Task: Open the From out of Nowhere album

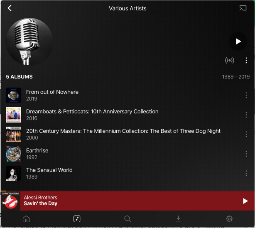Action: pos(127,95)
